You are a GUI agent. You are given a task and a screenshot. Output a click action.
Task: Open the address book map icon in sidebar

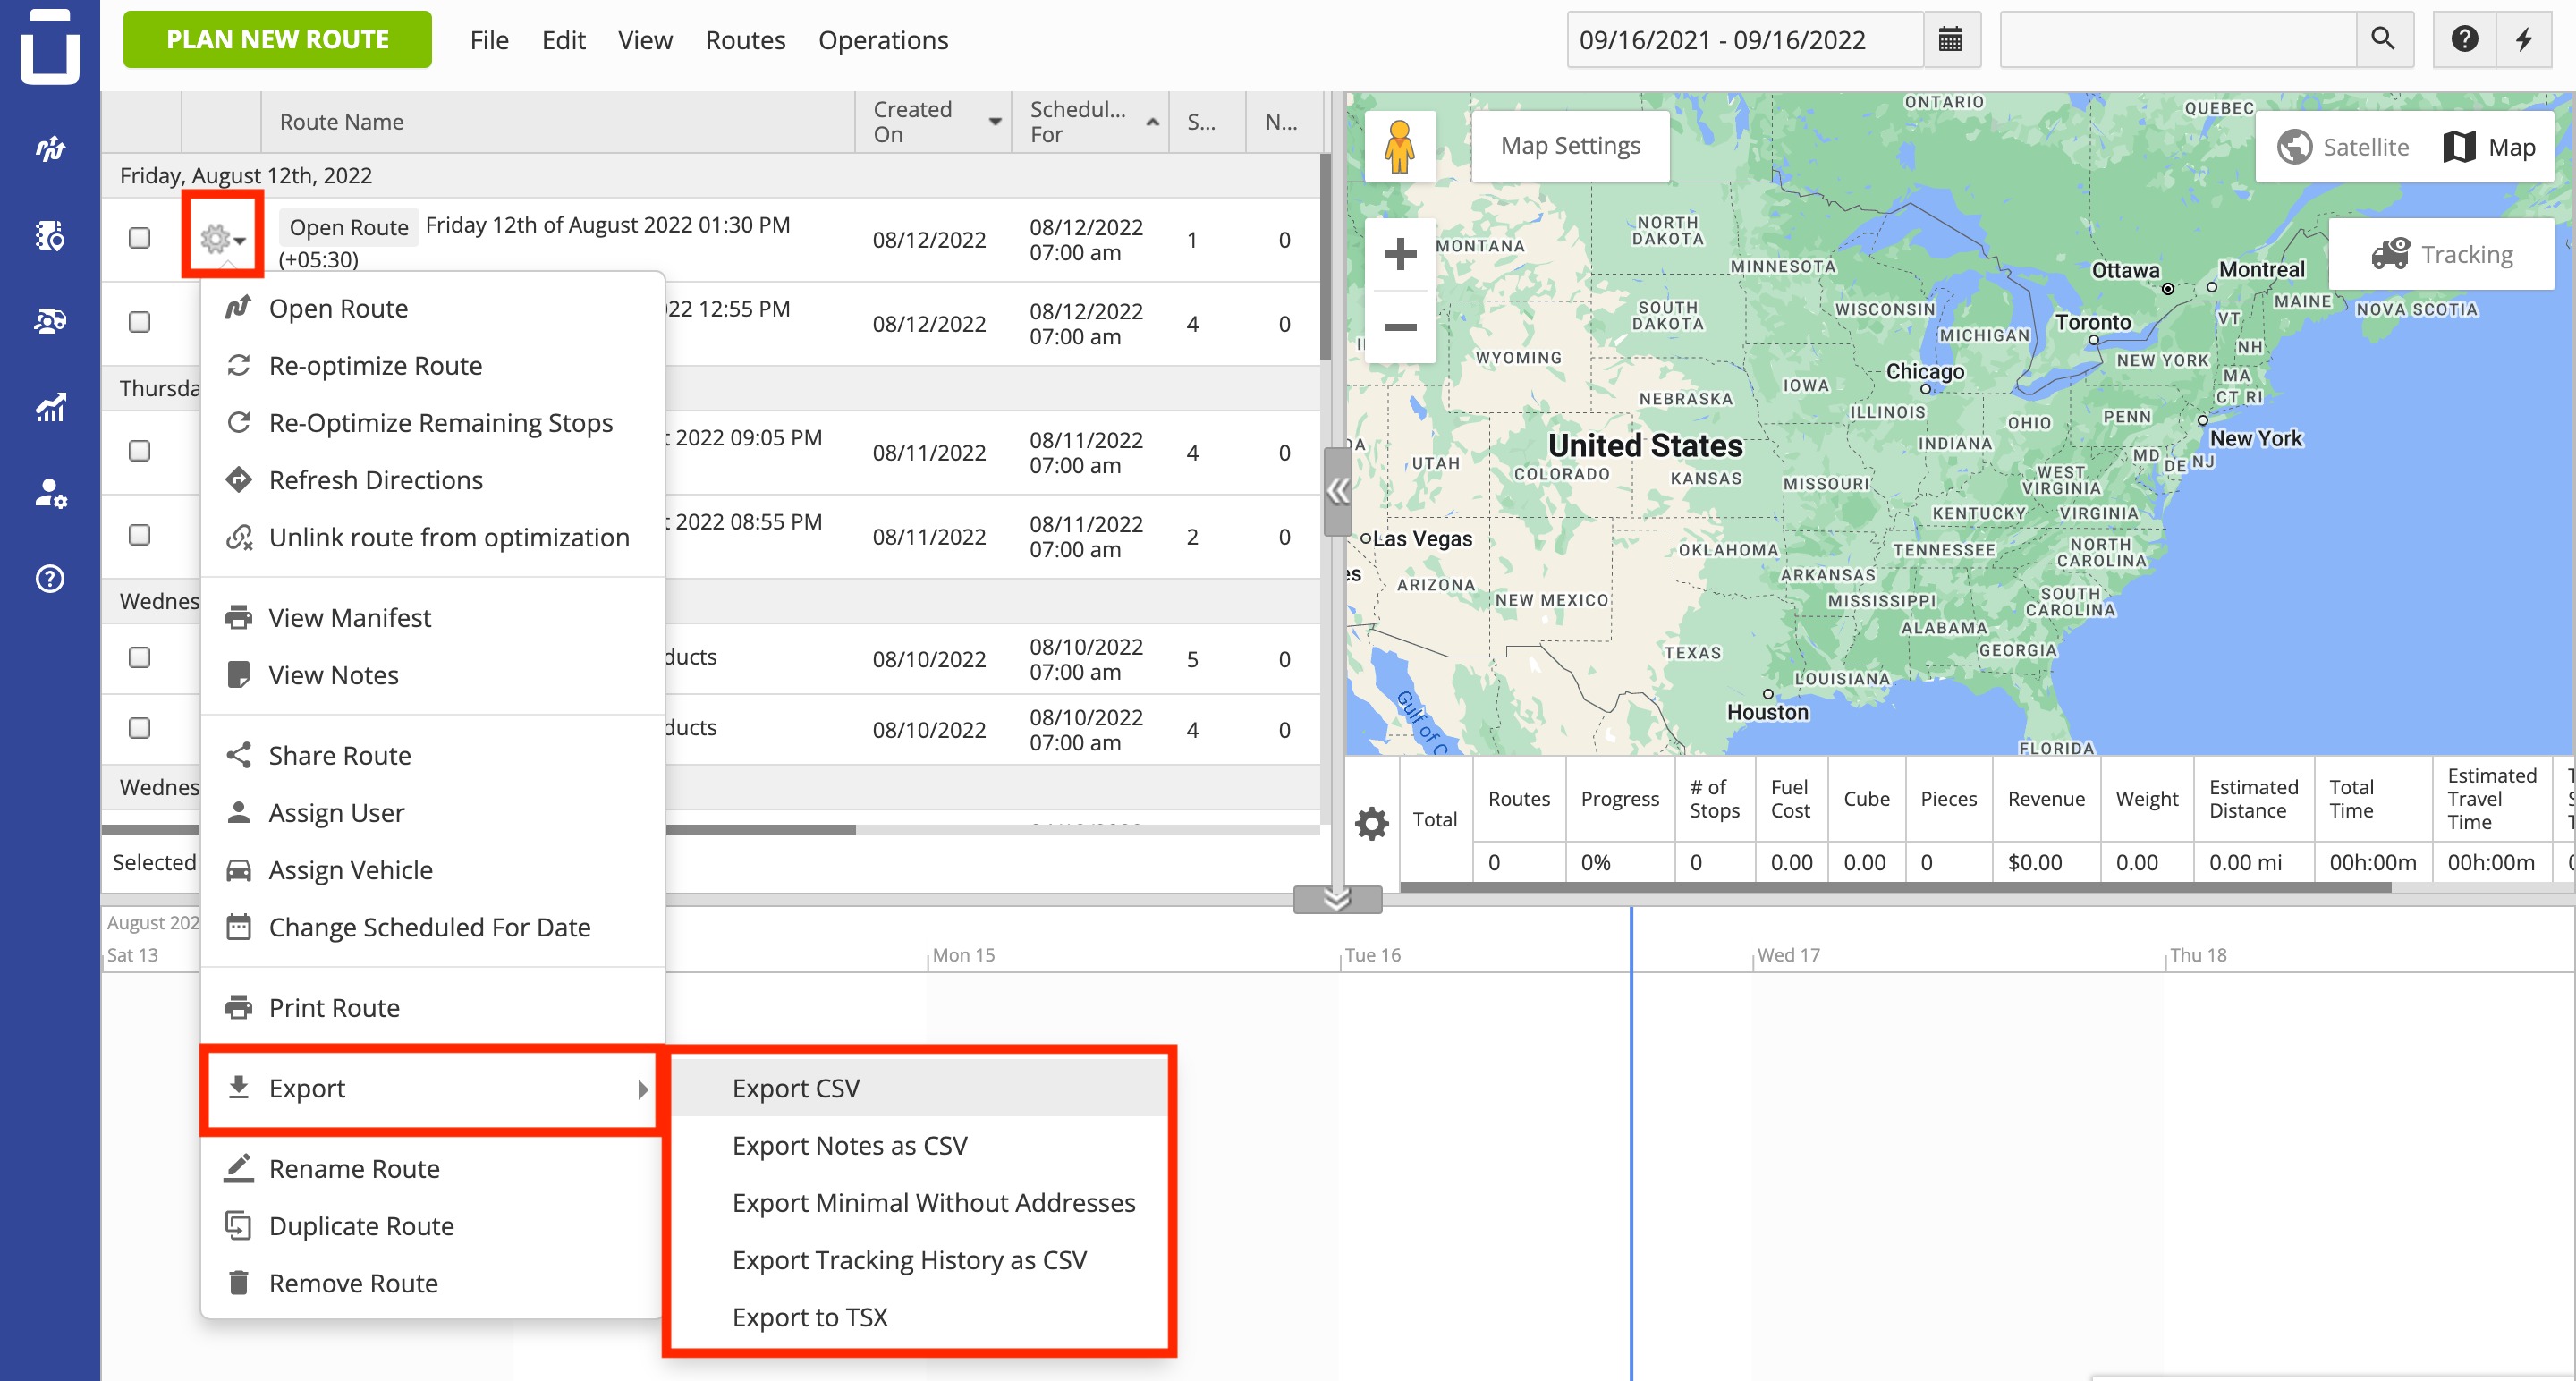tap(50, 235)
